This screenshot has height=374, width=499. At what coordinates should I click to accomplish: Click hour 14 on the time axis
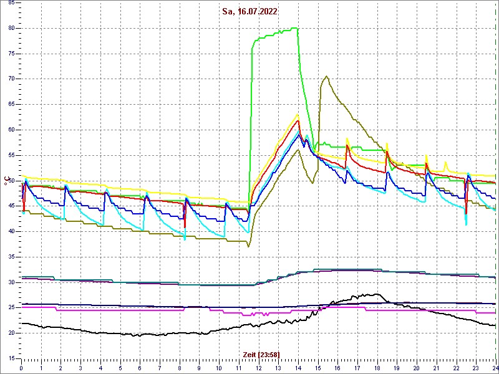pyautogui.click(x=298, y=368)
